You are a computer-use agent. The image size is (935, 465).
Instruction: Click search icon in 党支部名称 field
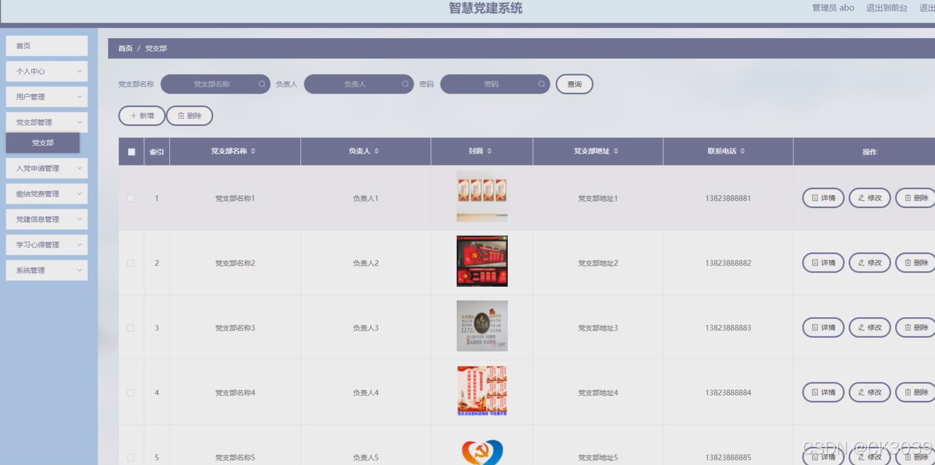point(262,84)
